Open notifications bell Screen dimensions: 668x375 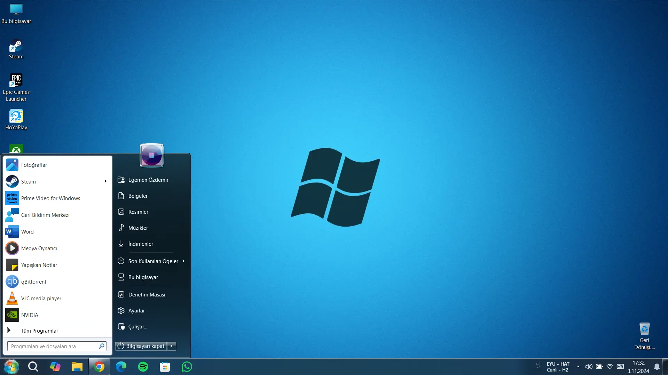pos(657,367)
